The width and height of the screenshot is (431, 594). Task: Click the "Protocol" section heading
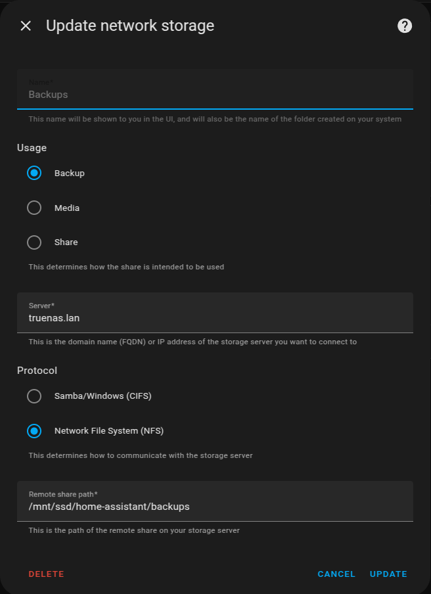(x=37, y=371)
